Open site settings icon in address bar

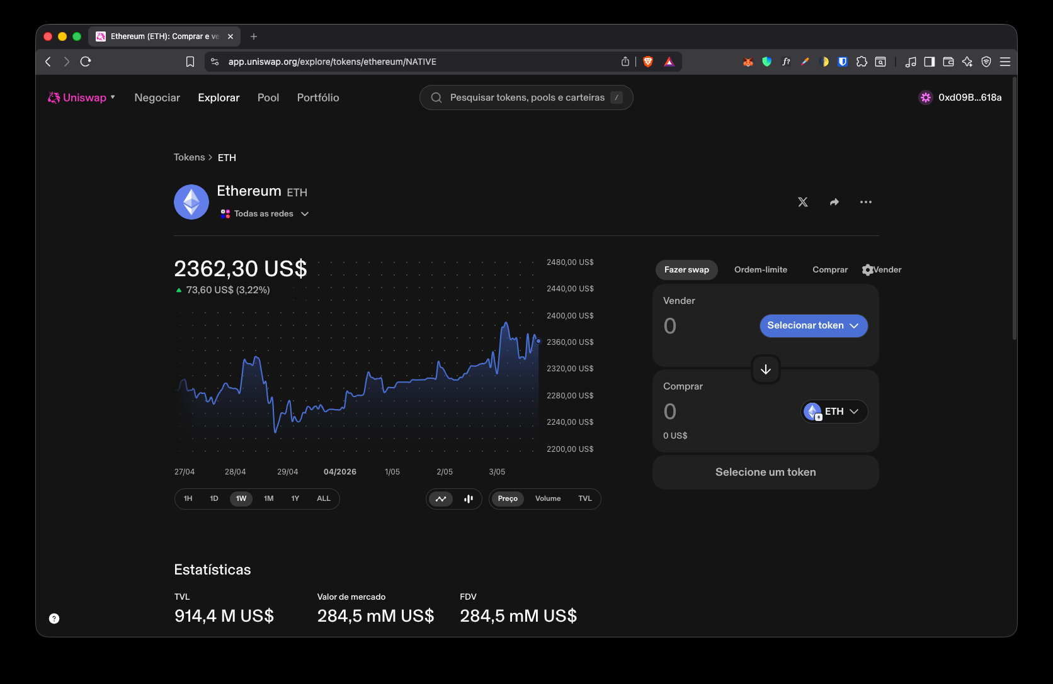tap(215, 62)
